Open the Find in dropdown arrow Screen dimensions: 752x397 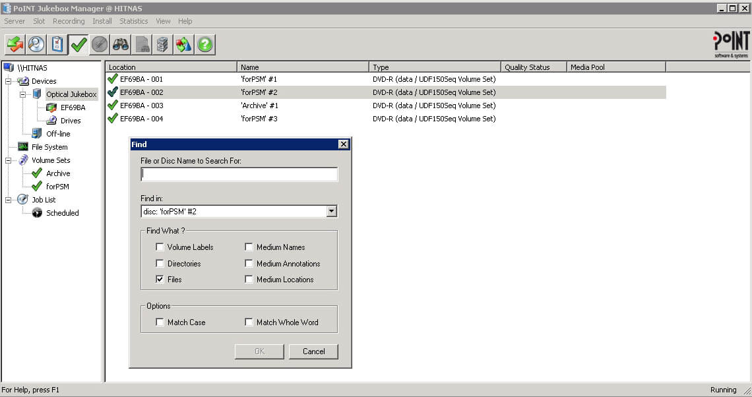[x=331, y=212]
